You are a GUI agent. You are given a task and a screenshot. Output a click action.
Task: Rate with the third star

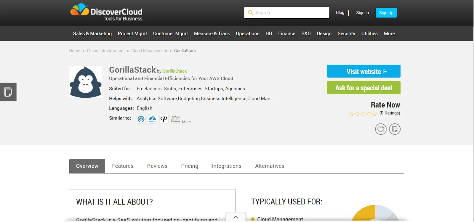[363, 114]
